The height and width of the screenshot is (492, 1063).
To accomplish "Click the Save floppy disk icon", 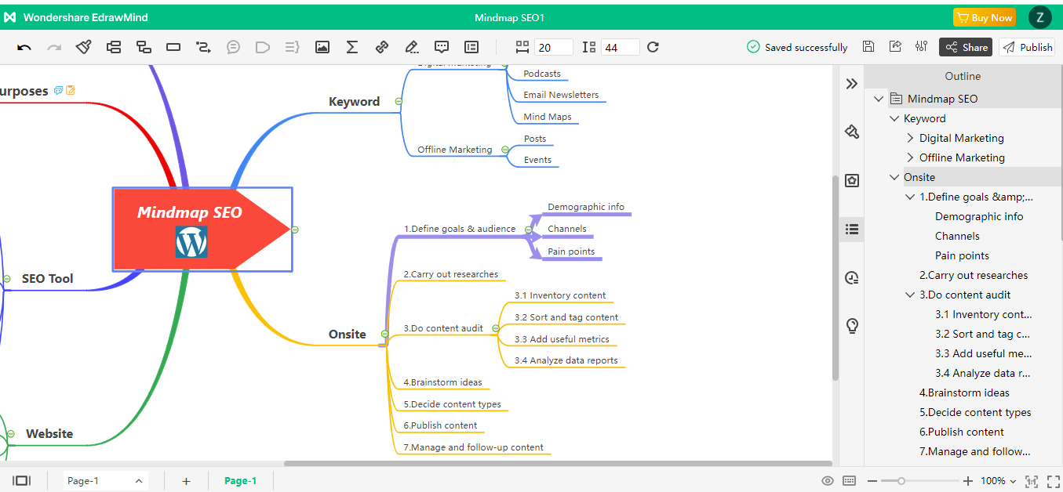I will click(x=868, y=47).
